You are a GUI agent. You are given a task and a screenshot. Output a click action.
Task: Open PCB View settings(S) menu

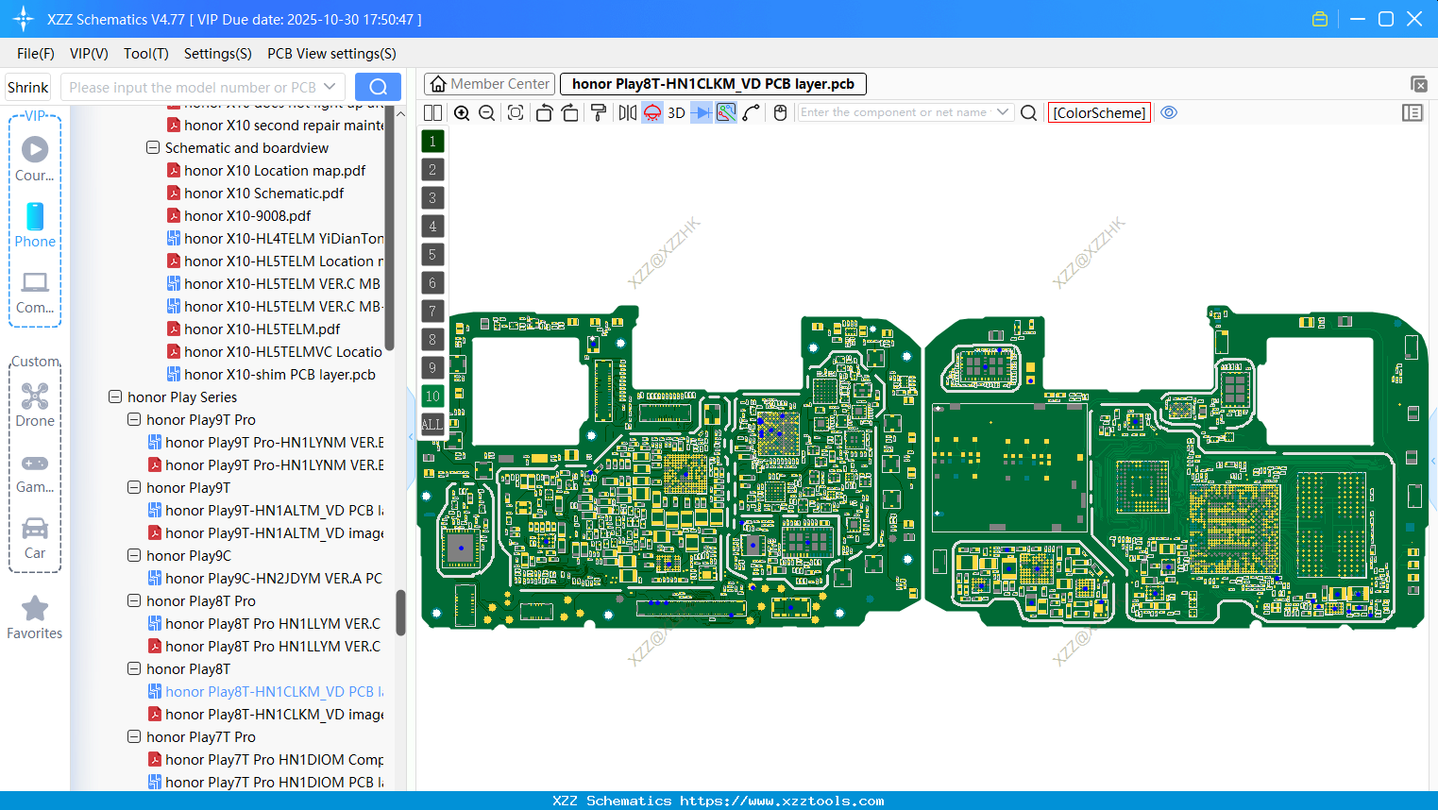pos(331,54)
